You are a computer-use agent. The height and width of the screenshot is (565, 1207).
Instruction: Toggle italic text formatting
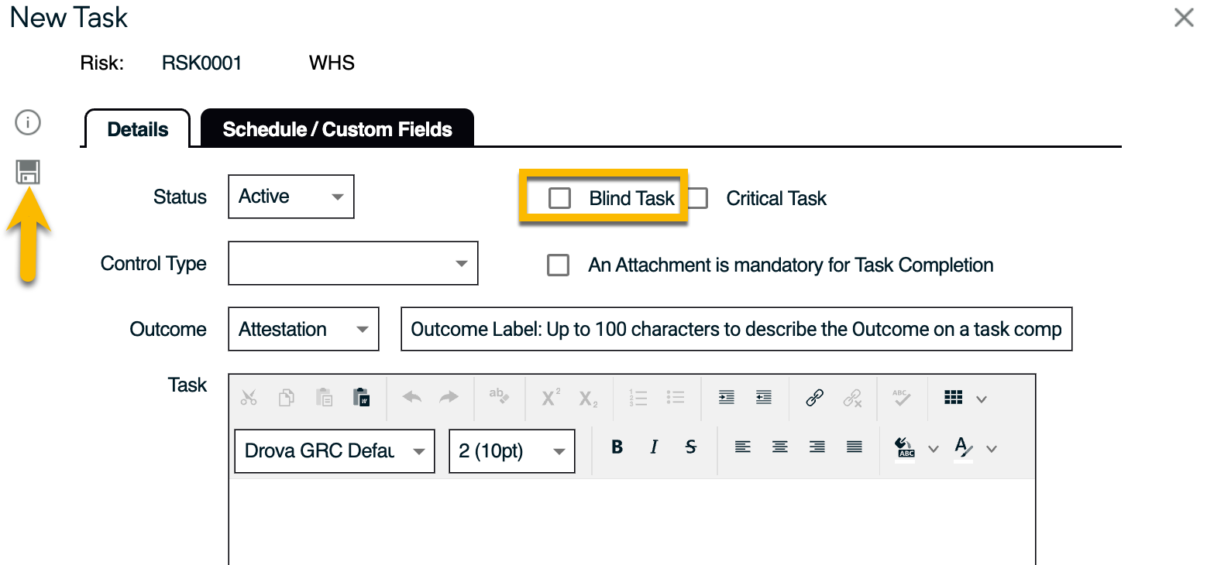(654, 447)
